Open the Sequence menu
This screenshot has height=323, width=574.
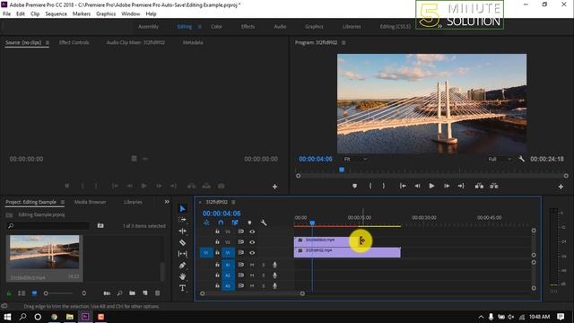pos(56,14)
